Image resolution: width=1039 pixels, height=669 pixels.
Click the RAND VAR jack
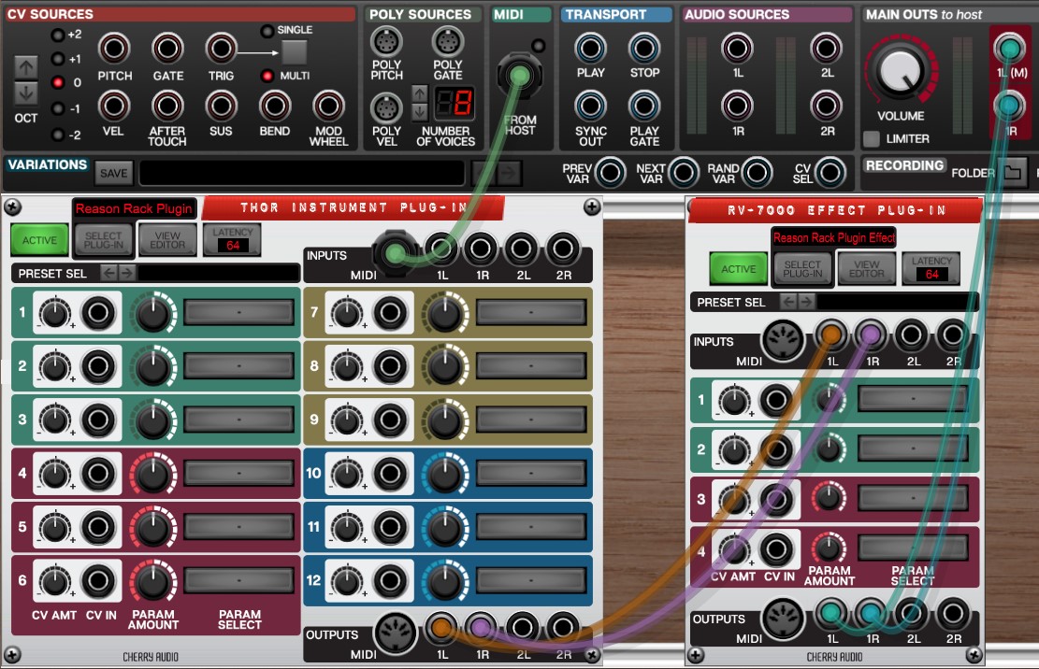[x=757, y=173]
